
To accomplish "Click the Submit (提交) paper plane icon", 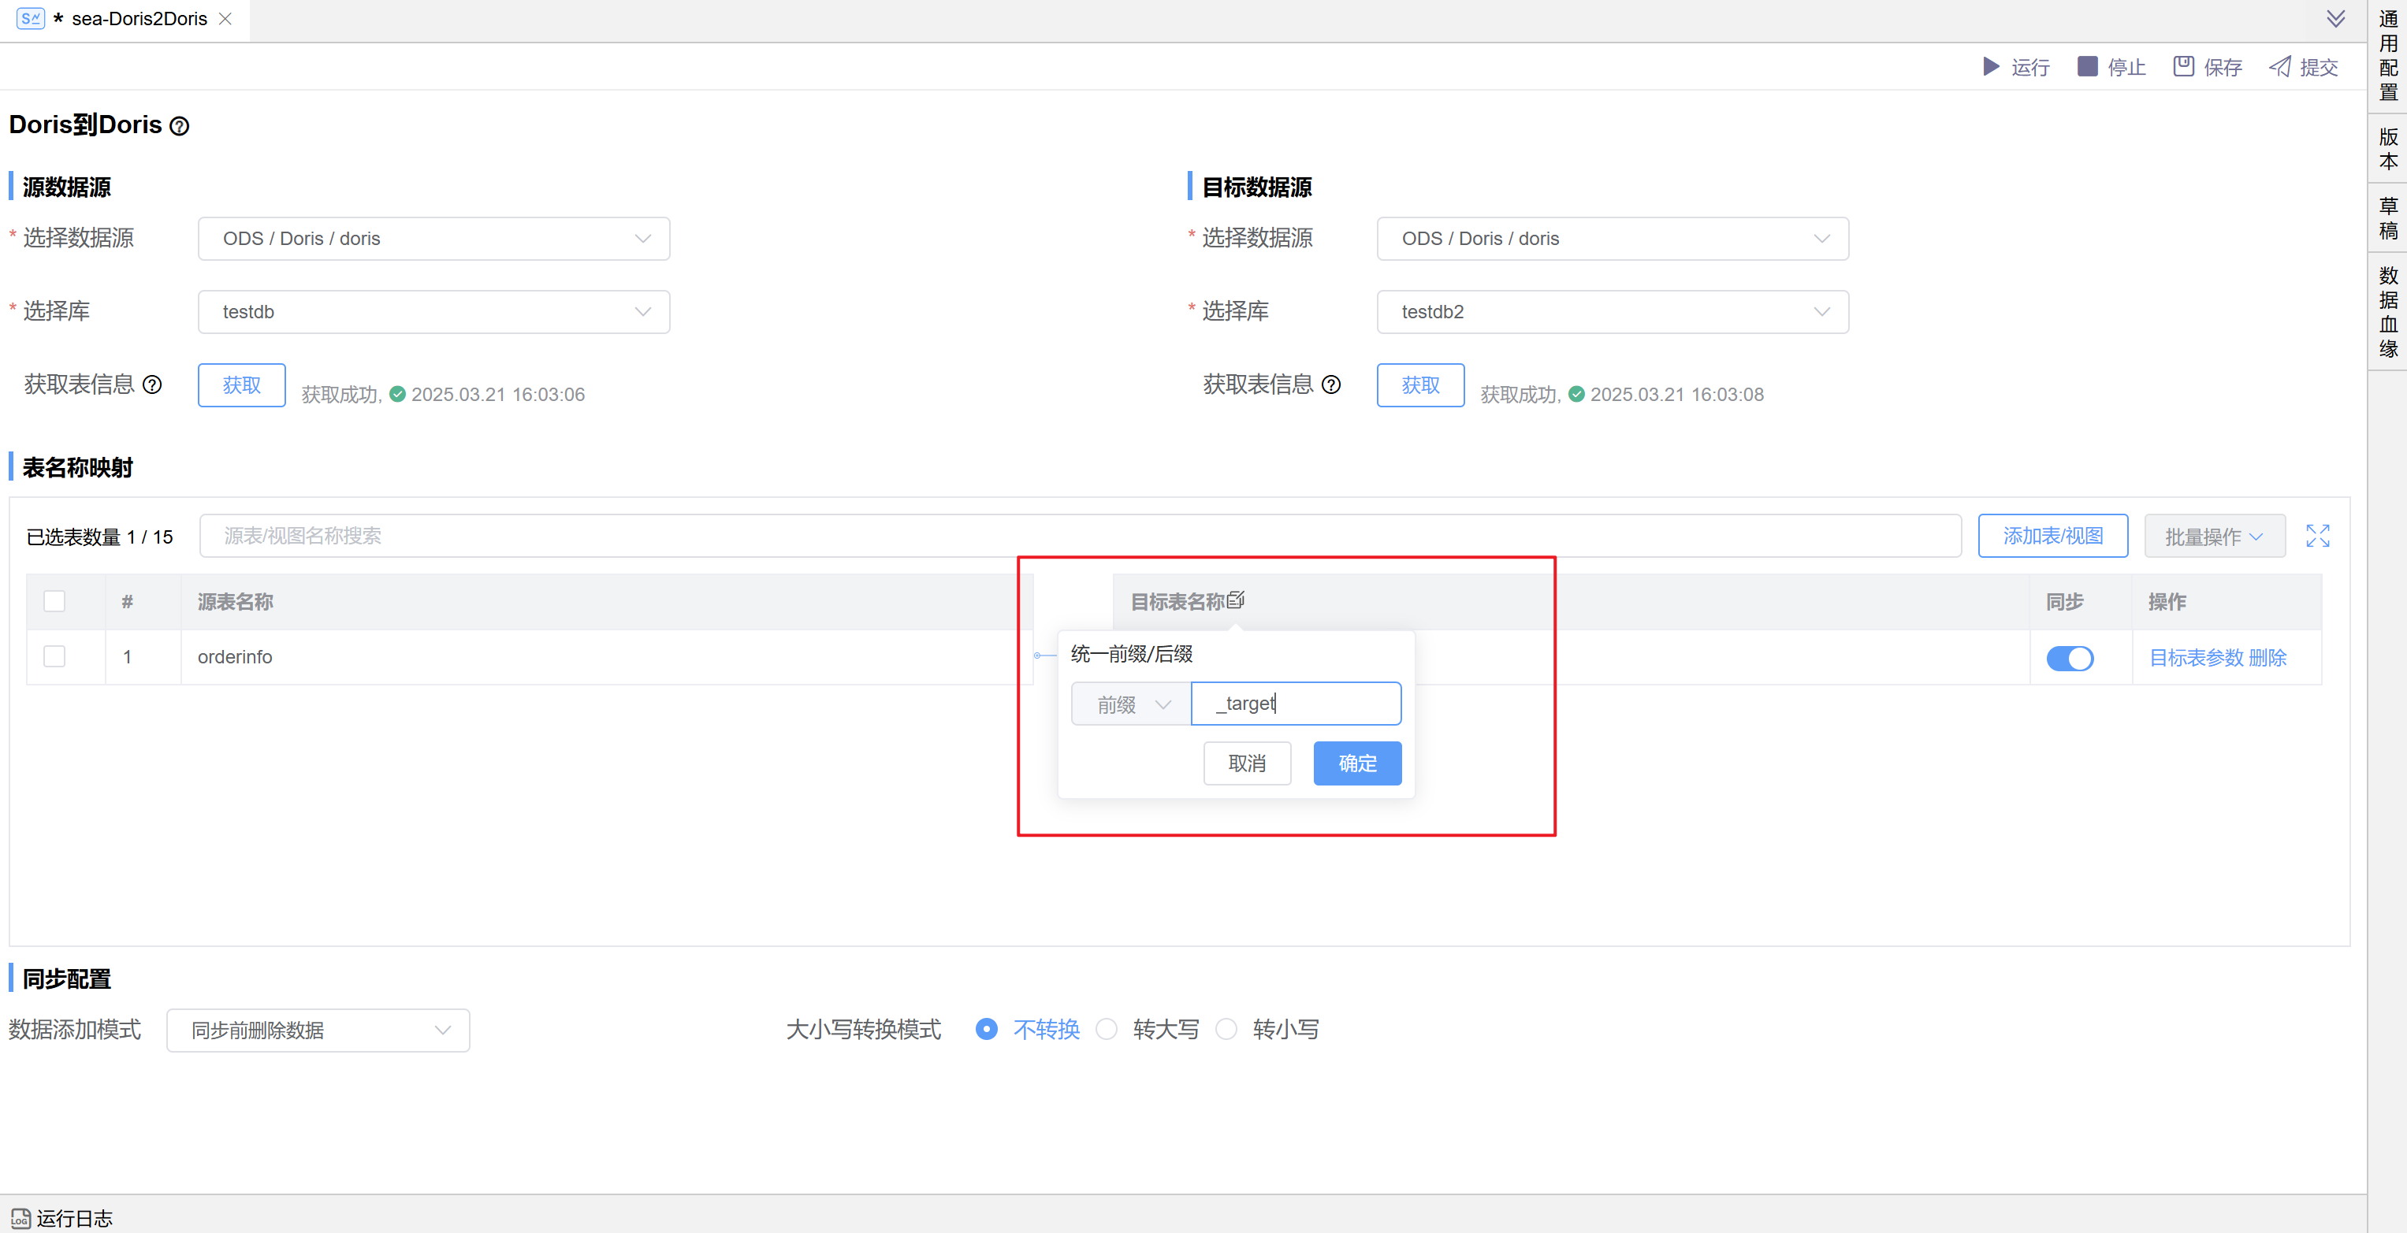I will 2280,66.
